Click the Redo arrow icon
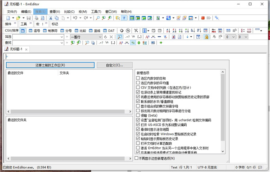The height and width of the screenshot is (172, 270). (86, 18)
